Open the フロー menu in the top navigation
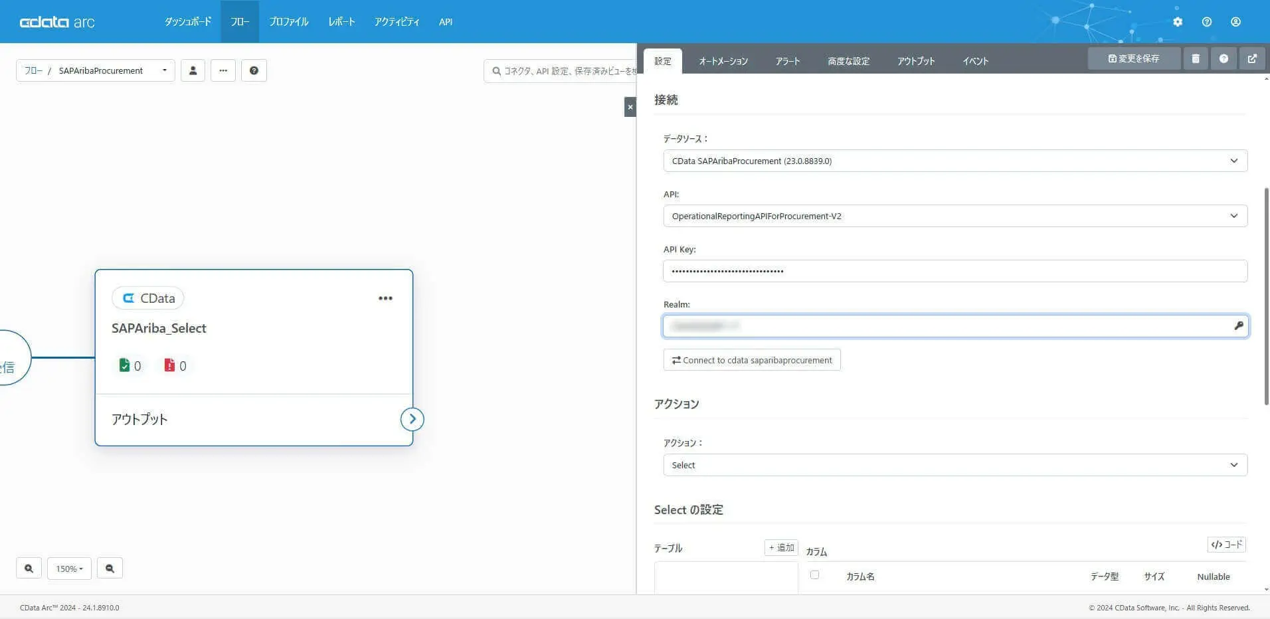Image resolution: width=1270 pixels, height=619 pixels. pyautogui.click(x=240, y=22)
